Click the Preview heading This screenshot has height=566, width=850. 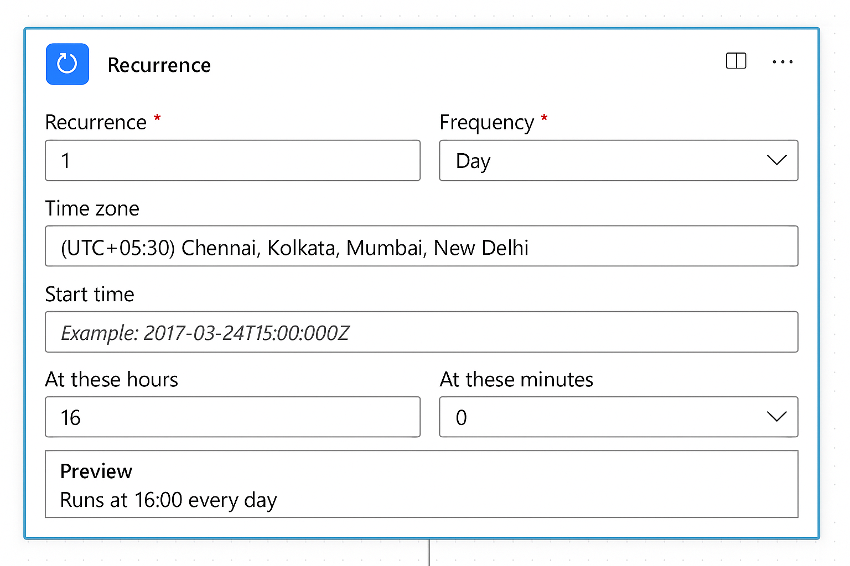(x=96, y=471)
